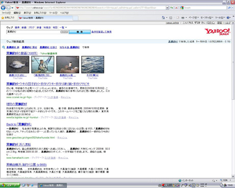
Task: Click the small gray button inside the search box
Action: [64, 32]
